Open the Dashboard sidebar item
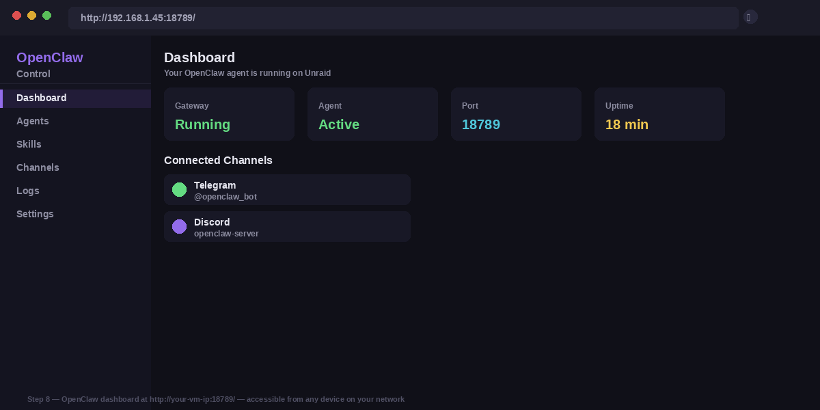Image resolution: width=820 pixels, height=410 pixels. [42, 98]
